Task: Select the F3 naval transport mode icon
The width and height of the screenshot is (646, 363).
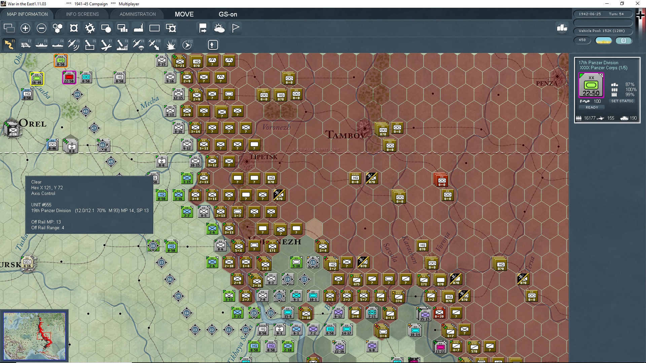Action: tap(41, 45)
